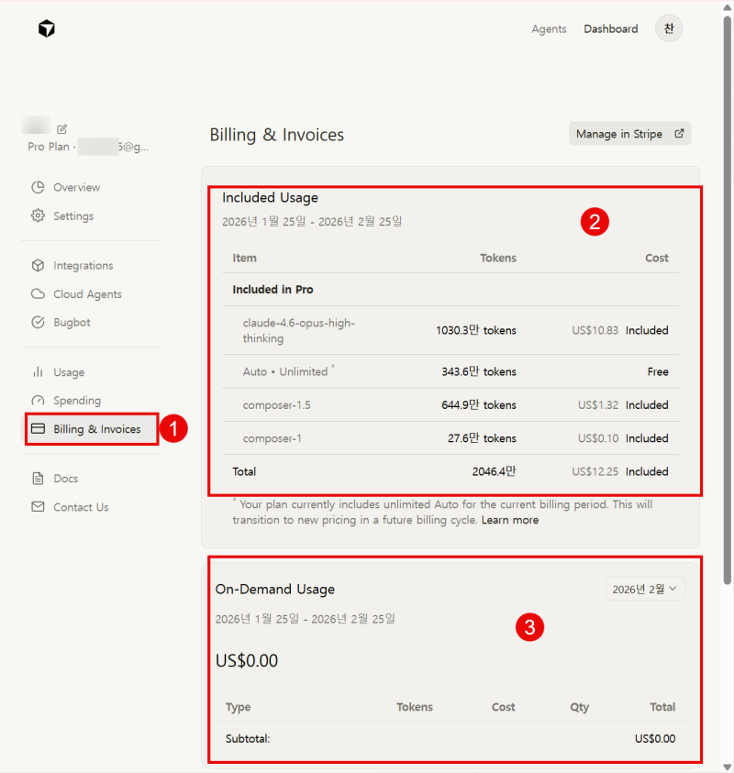The width and height of the screenshot is (734, 773).
Task: Click the Manage in Stripe button
Action: click(630, 134)
